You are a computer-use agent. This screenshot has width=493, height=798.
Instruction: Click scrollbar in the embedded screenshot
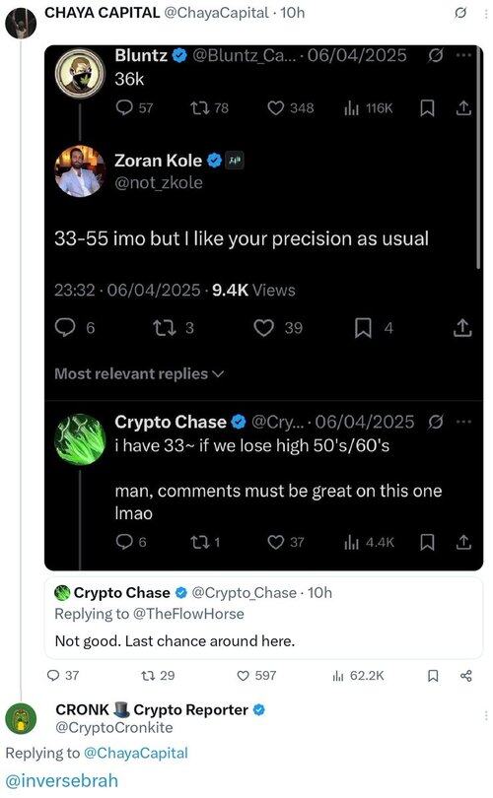click(478, 158)
